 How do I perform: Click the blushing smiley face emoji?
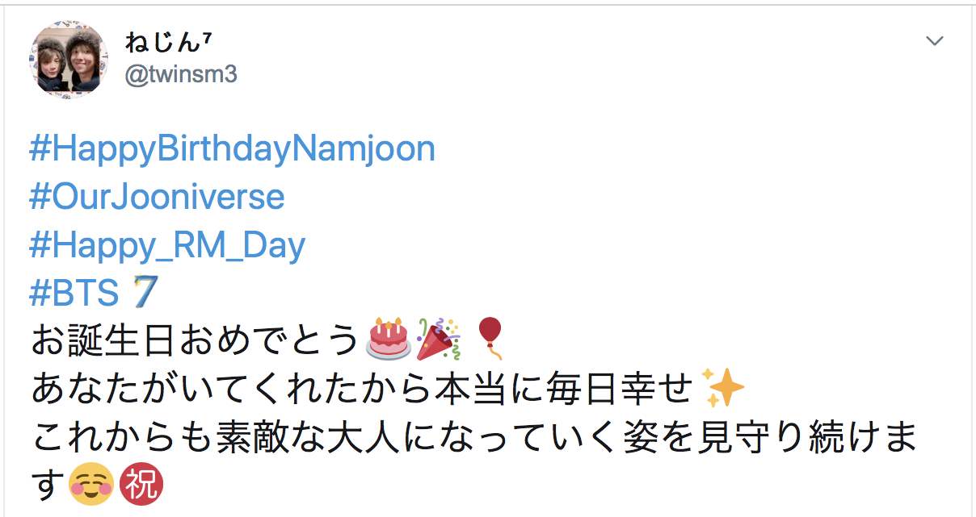coord(91,486)
